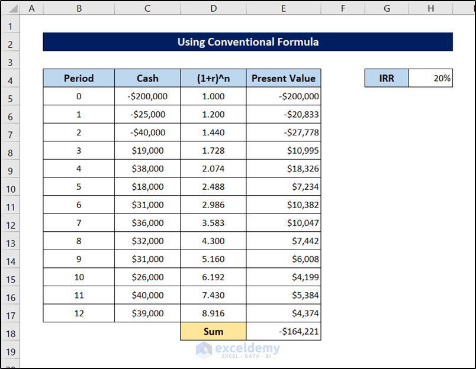Click the -$200,000 cash value cell
Viewport: 476px width, 369px height.
point(147,96)
